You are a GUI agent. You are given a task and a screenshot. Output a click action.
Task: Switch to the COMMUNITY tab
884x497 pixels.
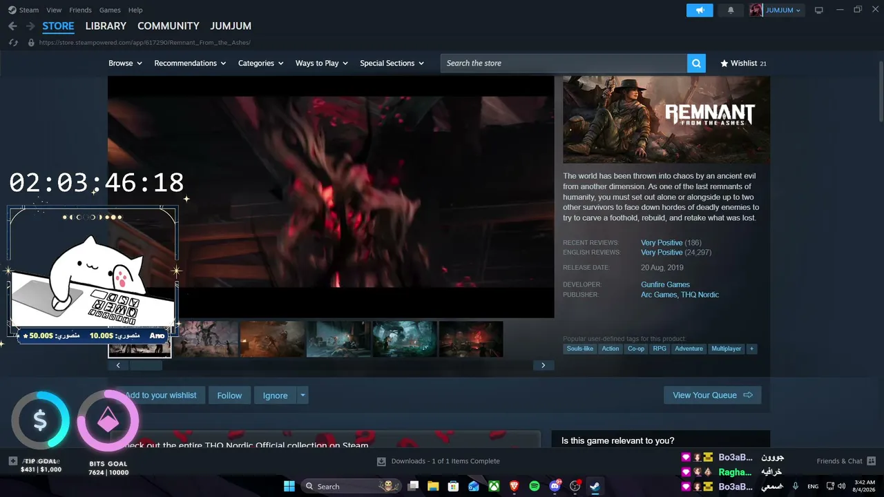click(169, 26)
